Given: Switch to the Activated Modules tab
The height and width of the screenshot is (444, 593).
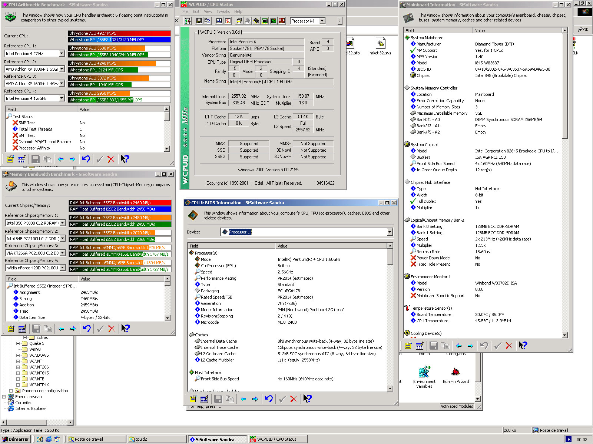Looking at the screenshot, I should [456, 406].
